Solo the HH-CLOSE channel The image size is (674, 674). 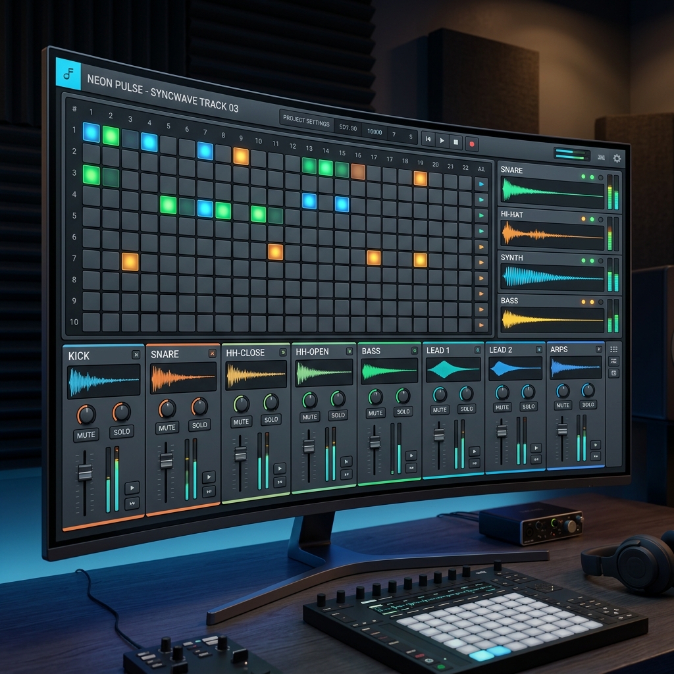pyautogui.click(x=271, y=419)
